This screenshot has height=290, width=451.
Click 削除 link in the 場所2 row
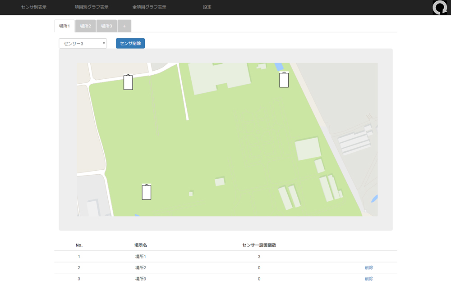369,267
